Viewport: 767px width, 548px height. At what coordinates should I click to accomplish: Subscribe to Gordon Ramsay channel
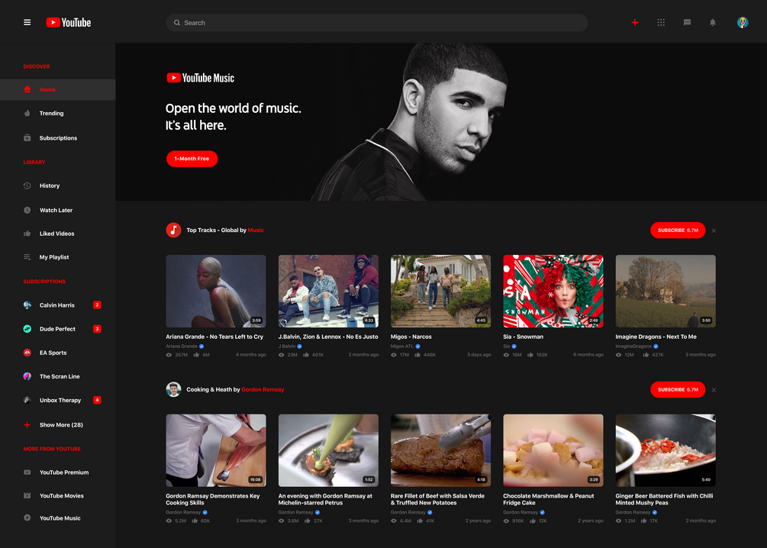coord(678,389)
